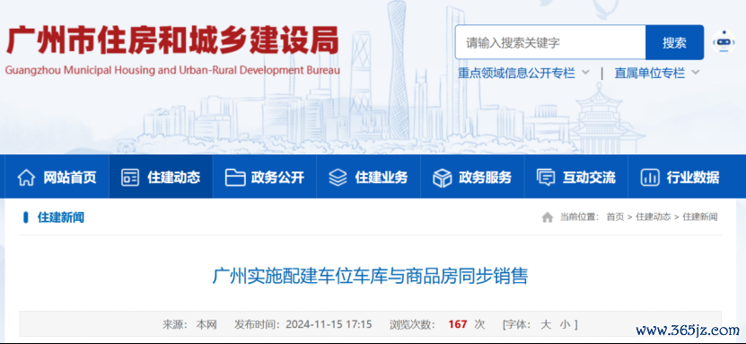Expand the 重点领域信息公开专栏 dropdown arrow

click(x=585, y=73)
